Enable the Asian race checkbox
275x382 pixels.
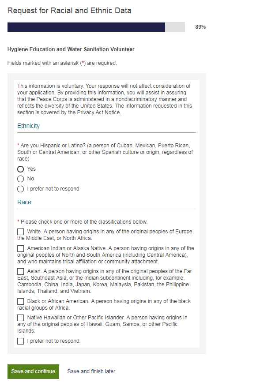point(21,271)
